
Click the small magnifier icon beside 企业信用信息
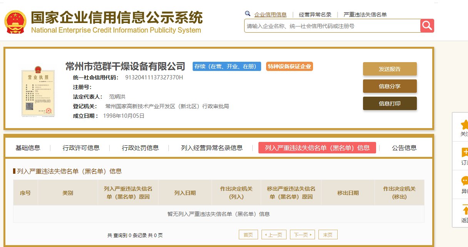point(248,13)
